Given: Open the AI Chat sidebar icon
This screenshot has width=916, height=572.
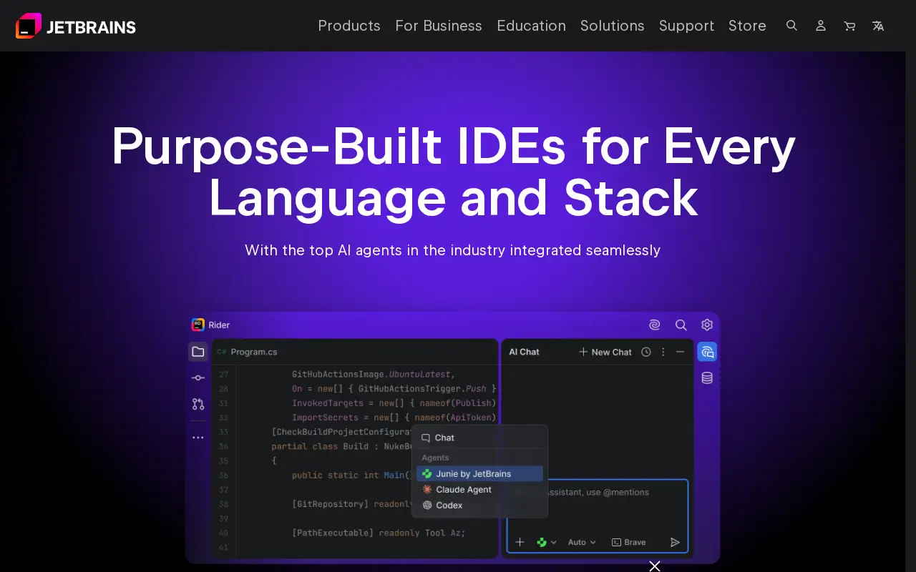Looking at the screenshot, I should coord(707,352).
